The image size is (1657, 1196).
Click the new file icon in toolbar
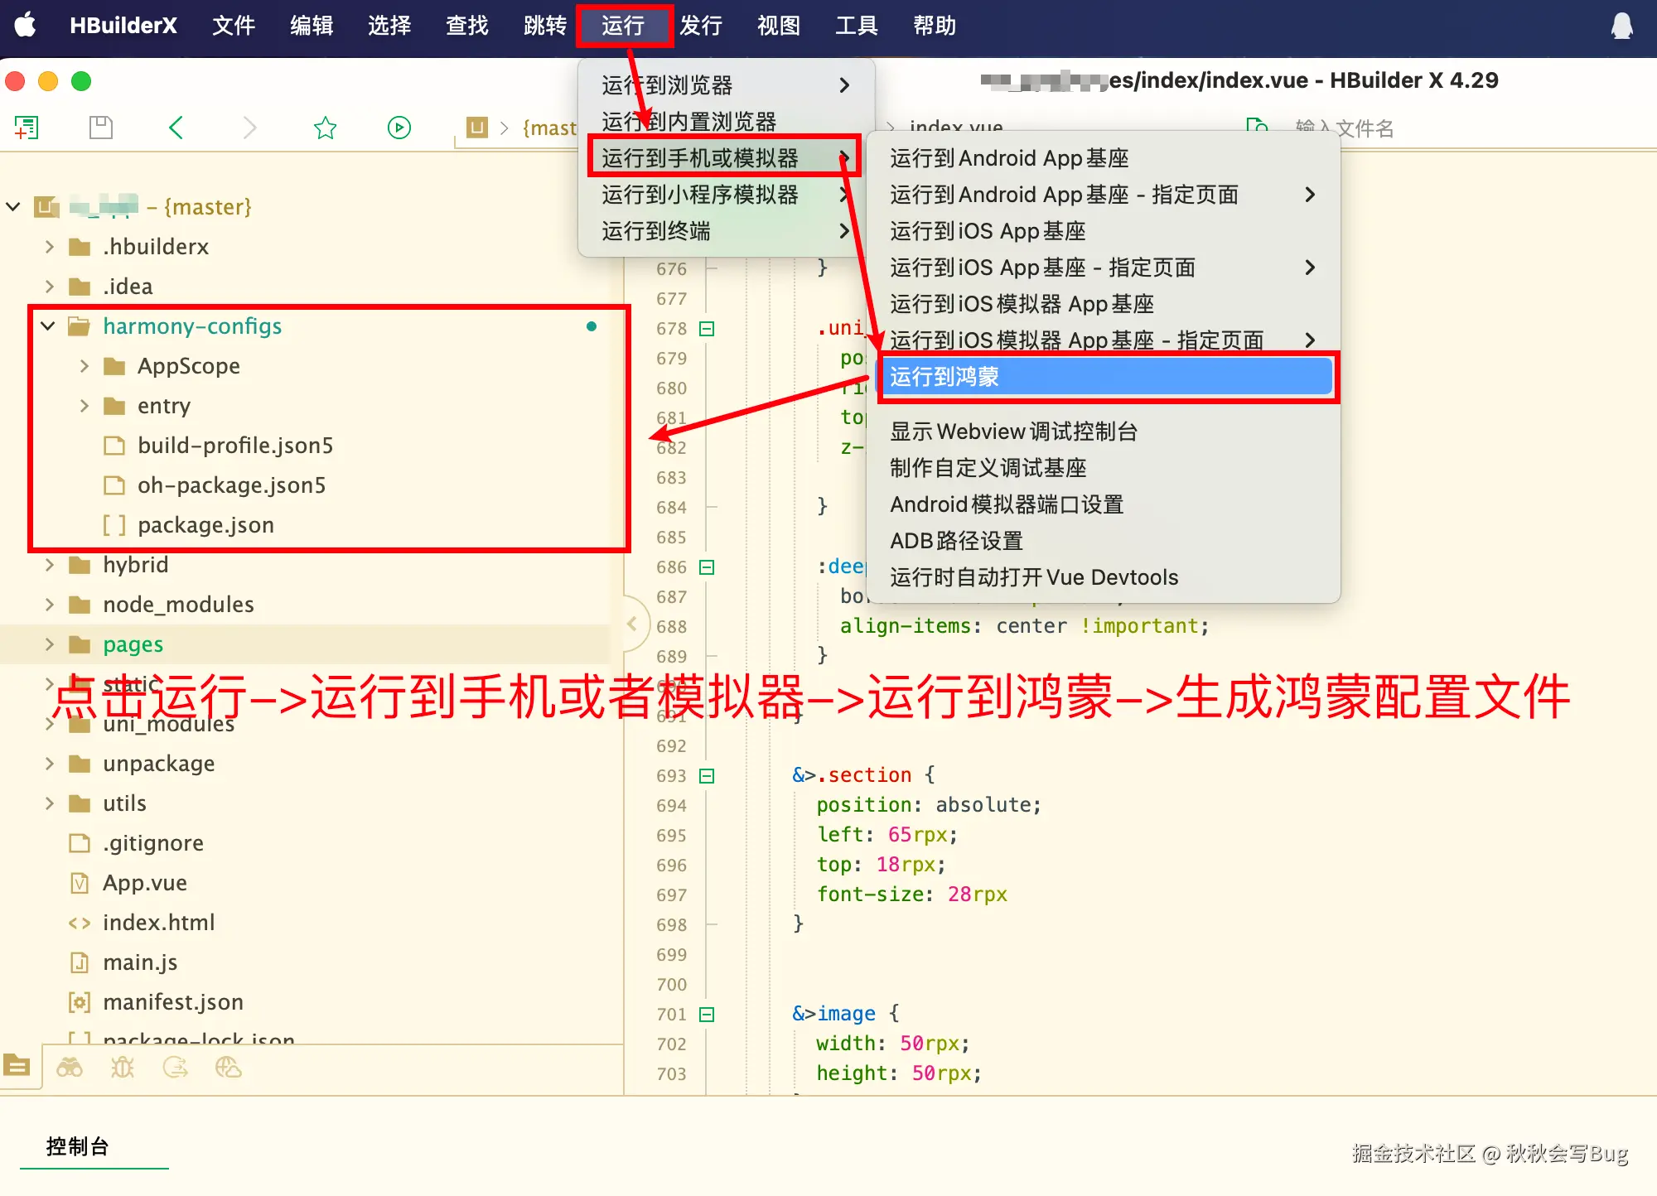point(27,128)
